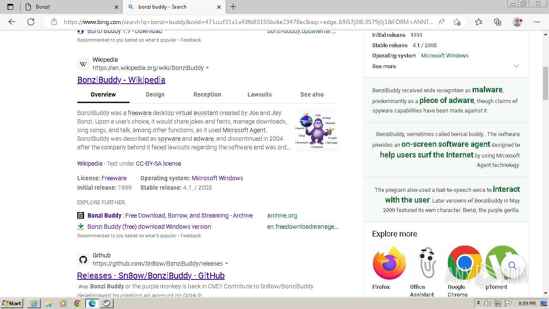Viewport: 549px width, 309px height.
Task: Open Internet Explorer from the taskbar
Action: click(34, 303)
